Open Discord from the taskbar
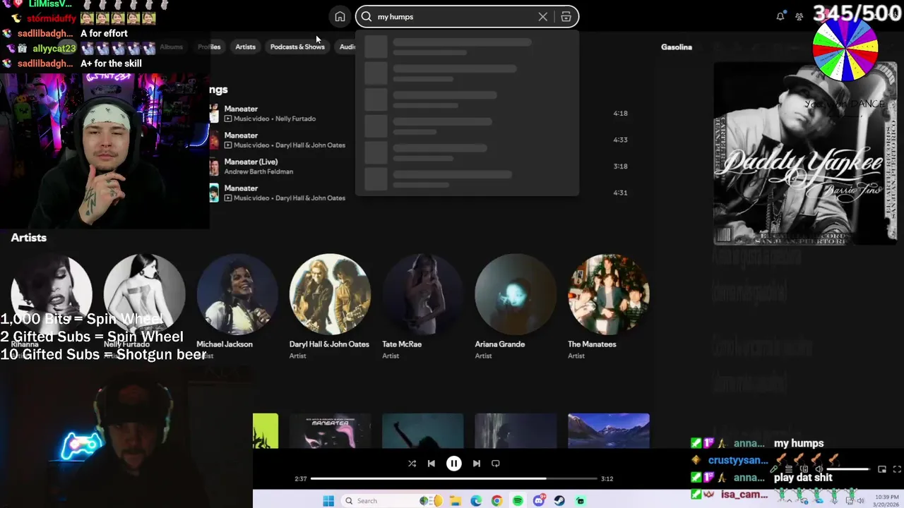The height and width of the screenshot is (508, 904). [539, 501]
